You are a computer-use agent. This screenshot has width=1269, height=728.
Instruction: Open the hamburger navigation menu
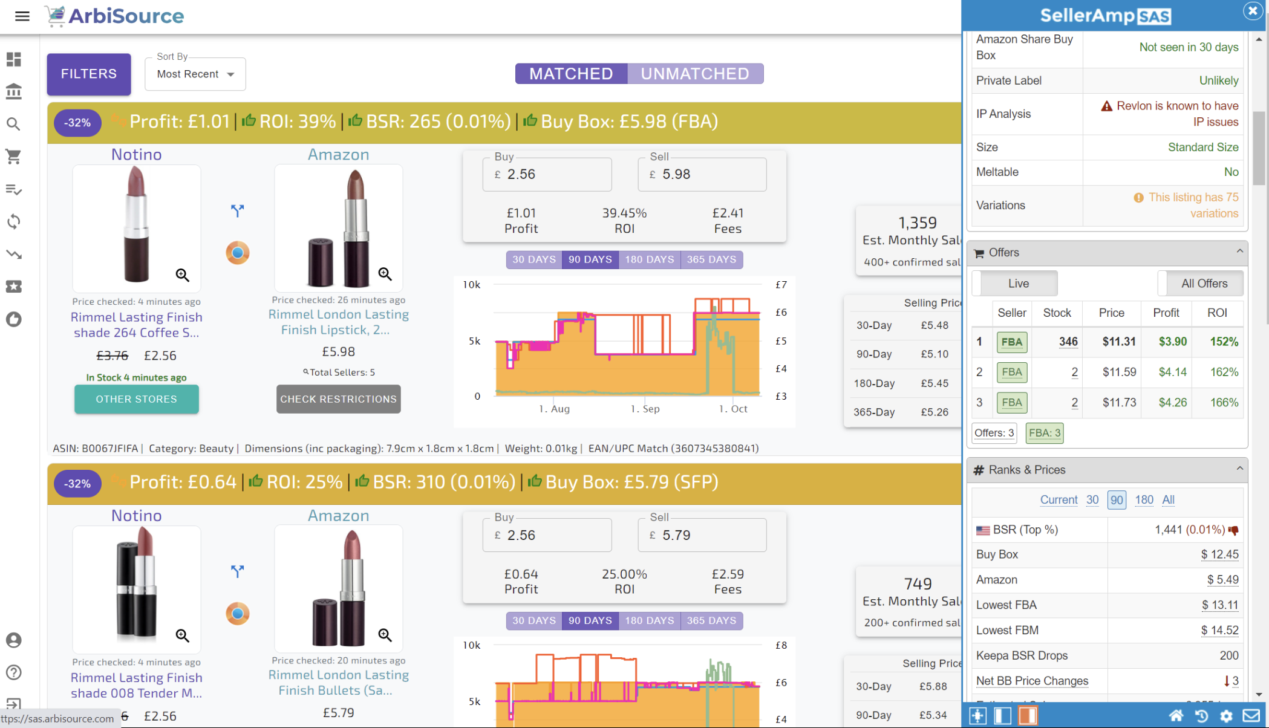tap(22, 16)
